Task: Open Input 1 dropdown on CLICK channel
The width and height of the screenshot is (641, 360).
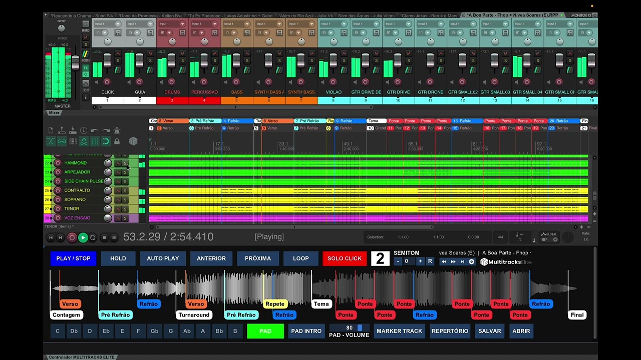Action: pyautogui.click(x=108, y=24)
